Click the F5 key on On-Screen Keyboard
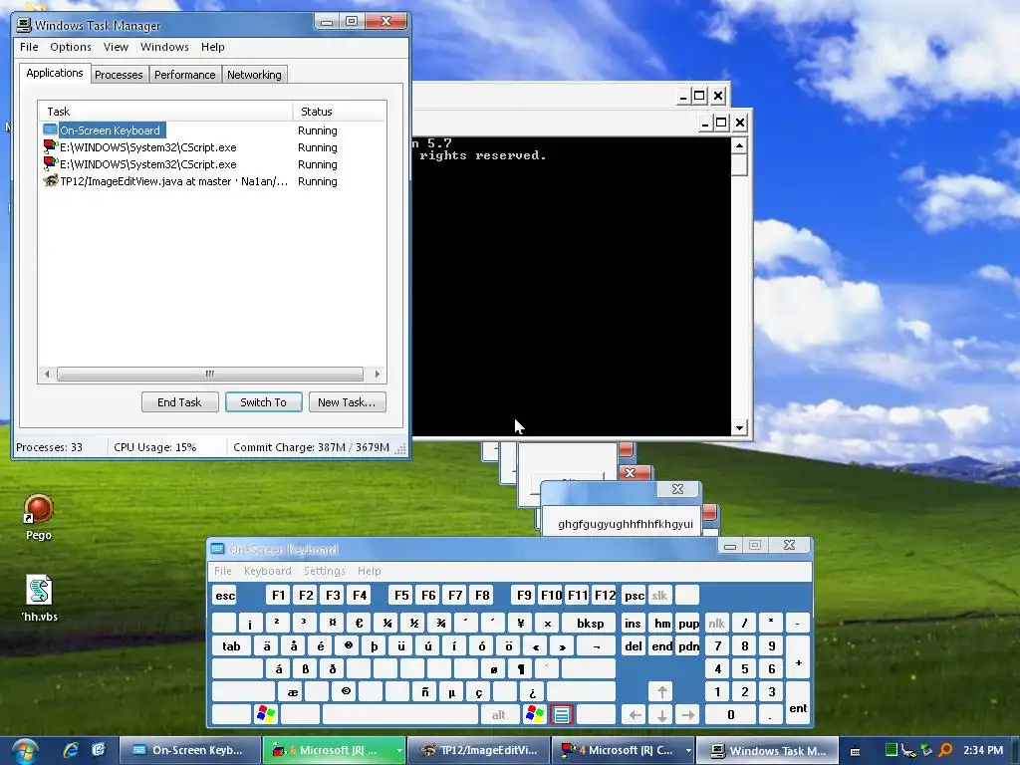 tap(401, 596)
